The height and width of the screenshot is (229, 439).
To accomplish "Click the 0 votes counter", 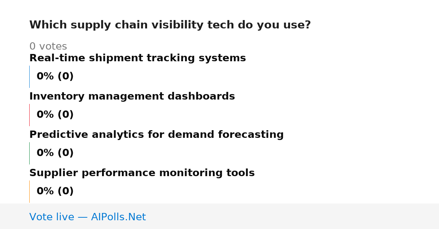I will click(x=48, y=47).
